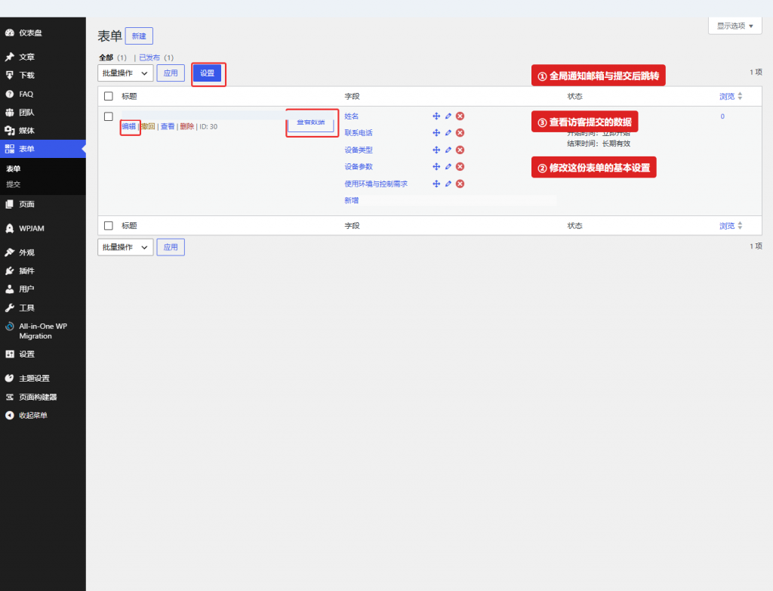Open the 提交 submenu item

[14, 184]
